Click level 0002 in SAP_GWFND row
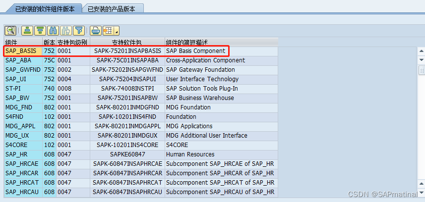The height and width of the screenshot is (202, 425). [73, 70]
